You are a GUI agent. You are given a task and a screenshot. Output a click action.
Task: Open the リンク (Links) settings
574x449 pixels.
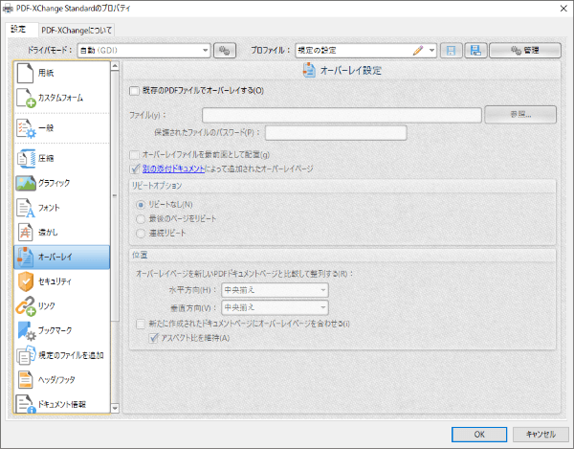point(61,306)
